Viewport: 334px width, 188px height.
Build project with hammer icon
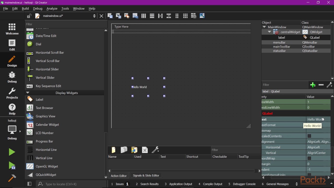point(12,178)
